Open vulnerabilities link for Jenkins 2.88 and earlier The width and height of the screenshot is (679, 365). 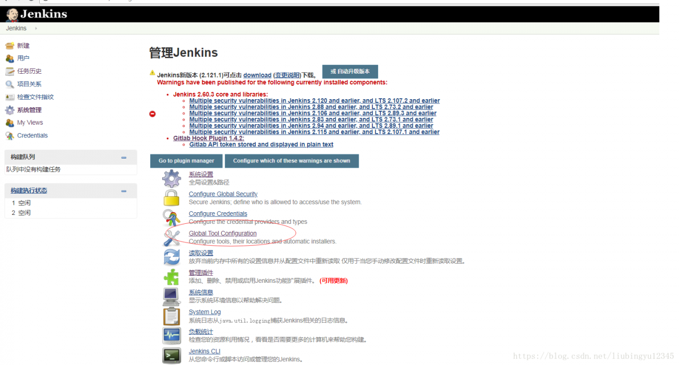(311, 107)
